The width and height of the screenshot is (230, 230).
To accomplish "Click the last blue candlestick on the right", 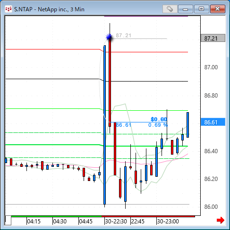I will coord(187,125).
